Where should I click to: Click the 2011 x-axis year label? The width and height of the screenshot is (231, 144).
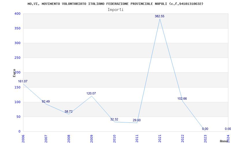(137, 138)
